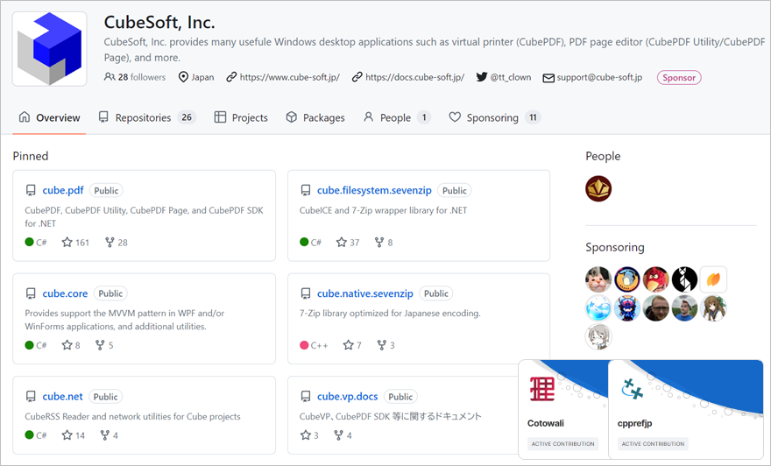
Task: Click the repository icon beside cube.filesystem.sevenzip
Action: 306,190
